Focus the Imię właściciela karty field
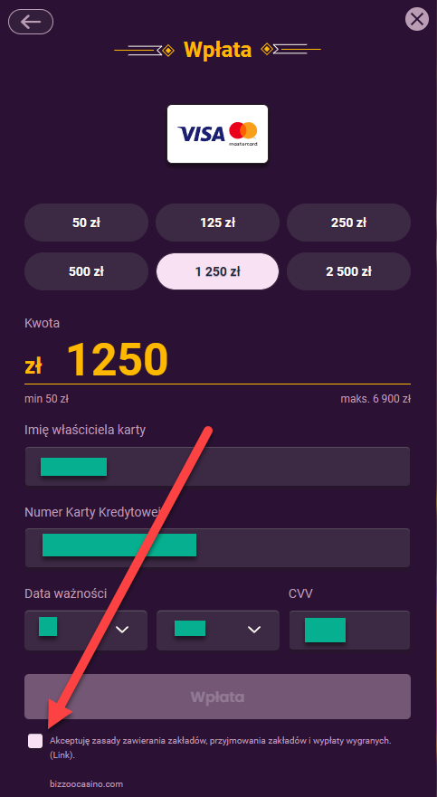Viewport: 437px width, 797px height. tap(217, 467)
